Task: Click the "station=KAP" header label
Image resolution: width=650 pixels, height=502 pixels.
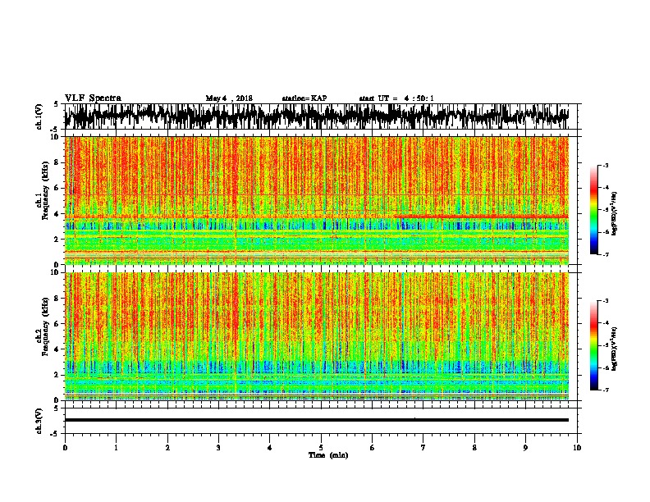Action: (x=304, y=98)
